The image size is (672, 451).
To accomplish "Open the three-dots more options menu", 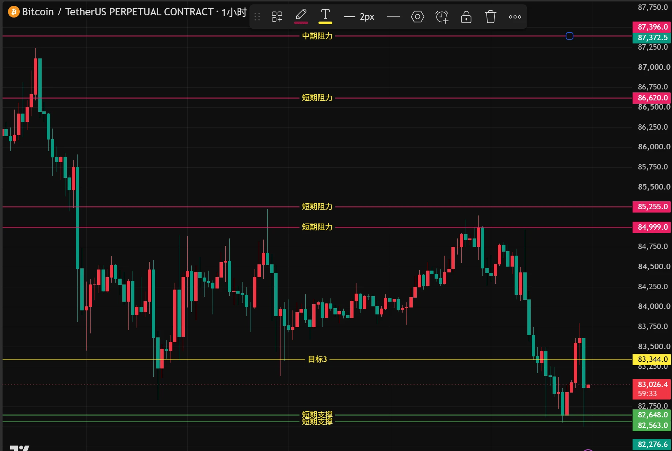I will point(515,17).
